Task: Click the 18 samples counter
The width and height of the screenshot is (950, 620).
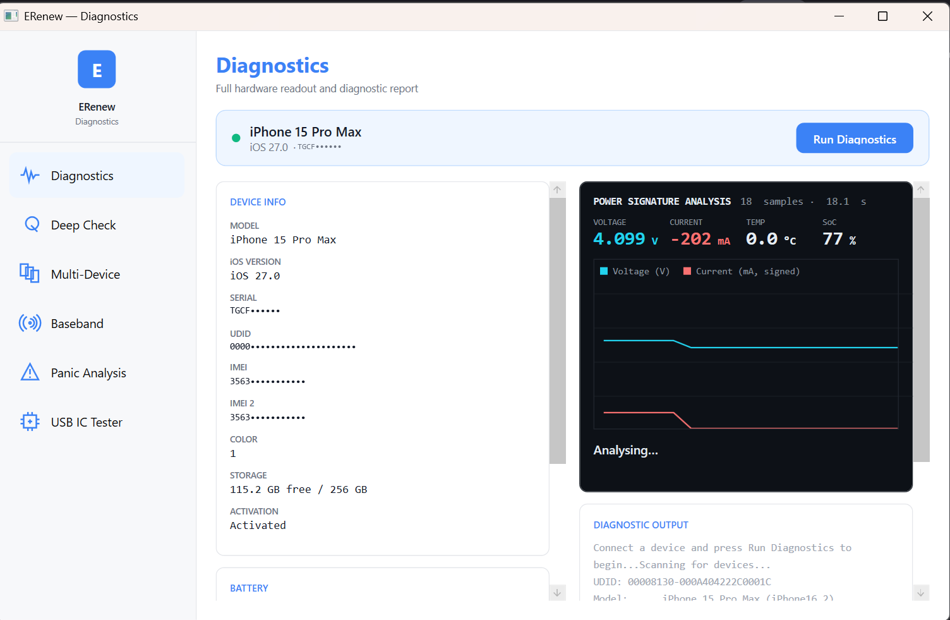Action: tap(772, 202)
